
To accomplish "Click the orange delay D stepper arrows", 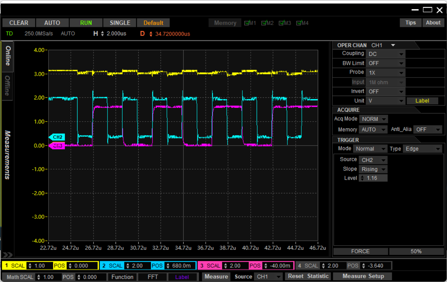I will pyautogui.click(x=151, y=34).
